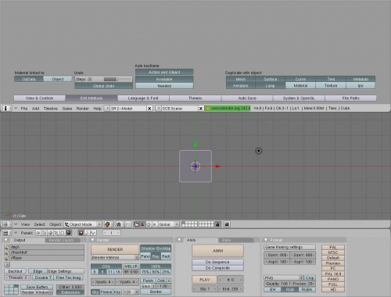The image size is (391, 297).
Task: Open the Global orientation dropdown
Action: tap(169, 224)
